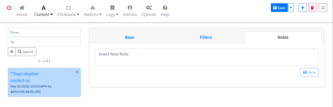Viewport: 333px width, 107px height.
Task: Click the blue plus add button
Action: point(303,8)
